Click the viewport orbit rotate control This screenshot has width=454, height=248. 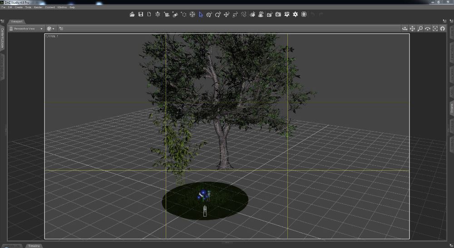point(405,29)
